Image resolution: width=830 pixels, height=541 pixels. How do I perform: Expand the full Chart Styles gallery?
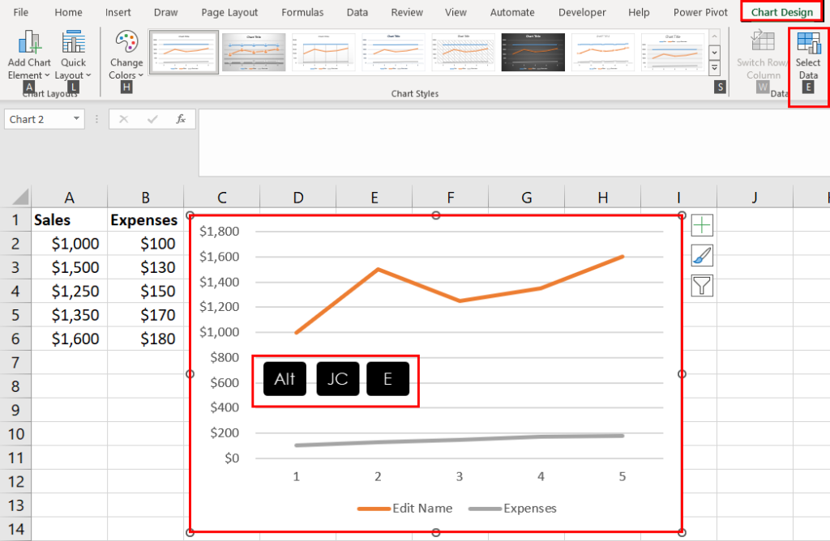pos(715,68)
